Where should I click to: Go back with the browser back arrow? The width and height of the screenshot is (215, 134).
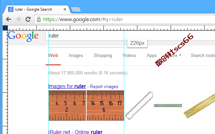point(8,19)
